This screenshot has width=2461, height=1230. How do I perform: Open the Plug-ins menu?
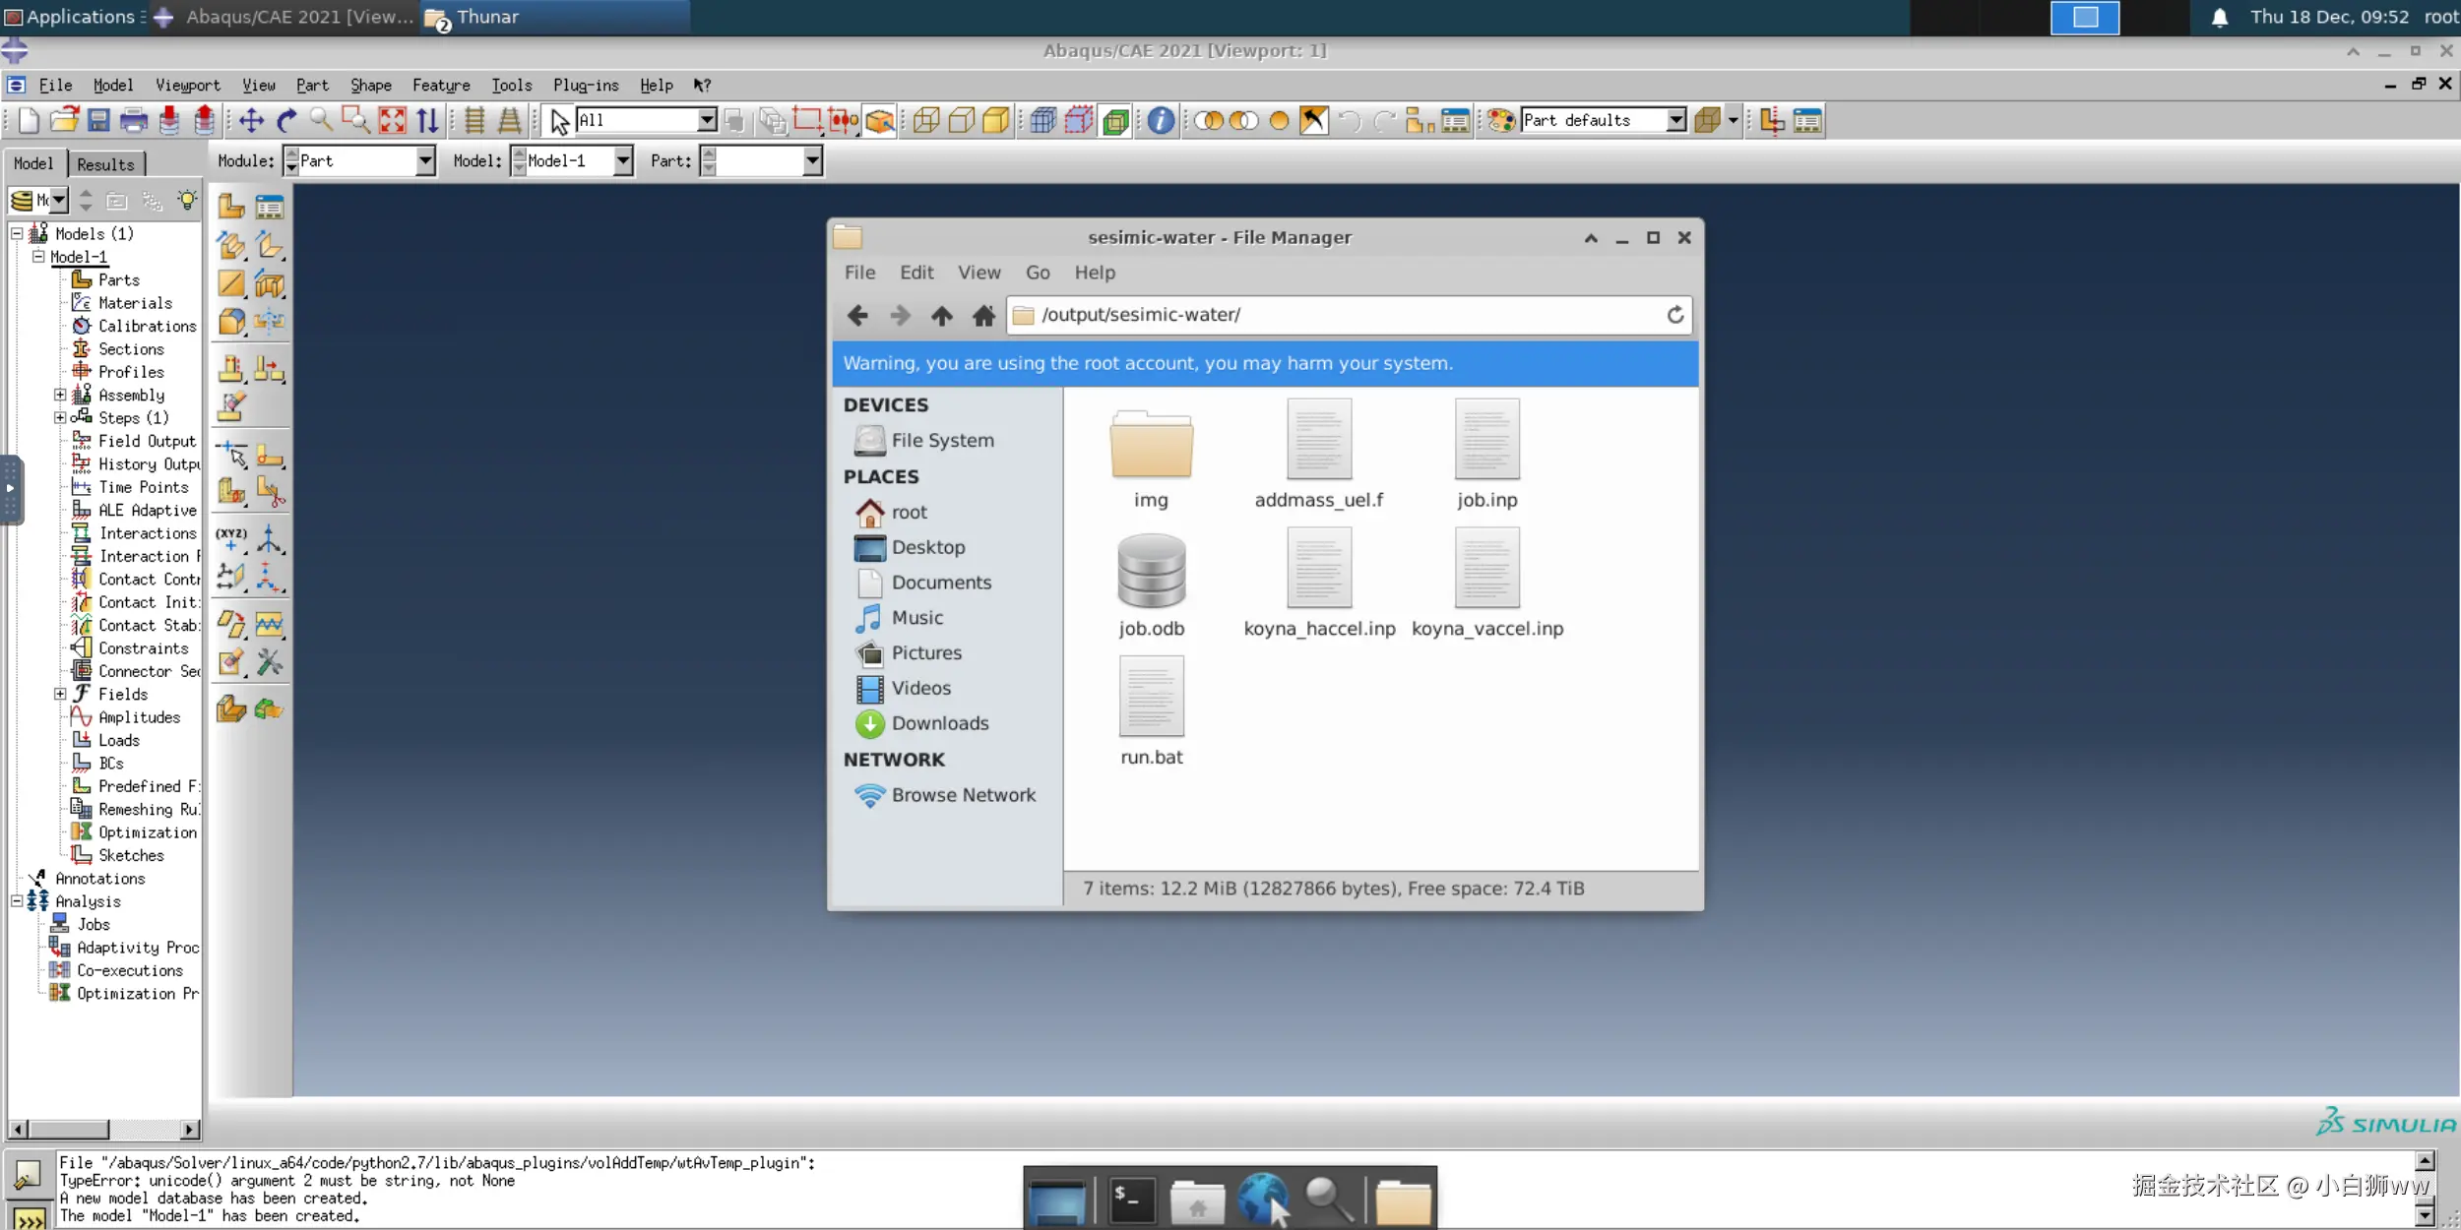point(585,86)
